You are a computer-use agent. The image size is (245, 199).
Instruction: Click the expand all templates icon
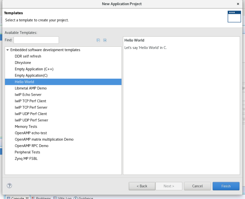(x=105, y=40)
